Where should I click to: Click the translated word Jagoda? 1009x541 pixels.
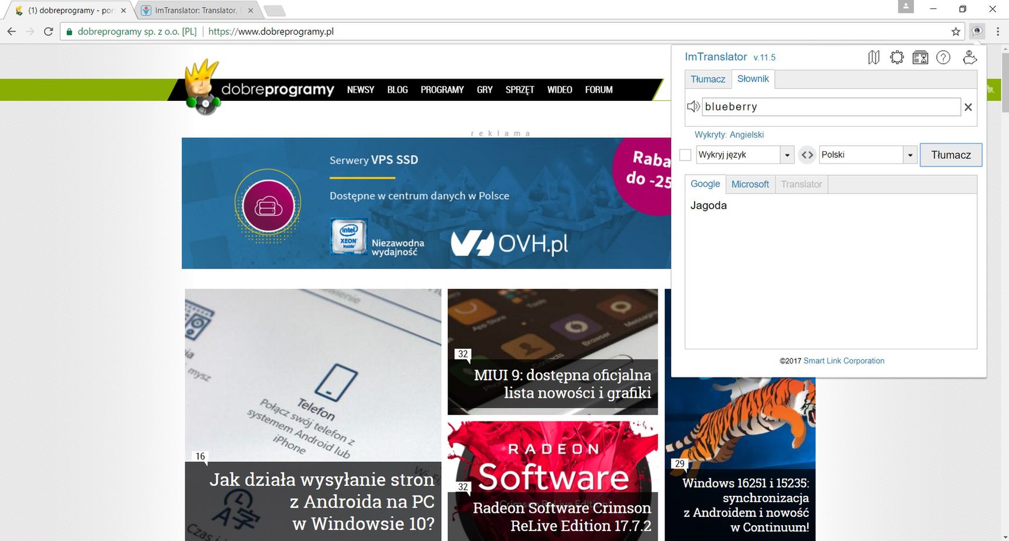(709, 206)
